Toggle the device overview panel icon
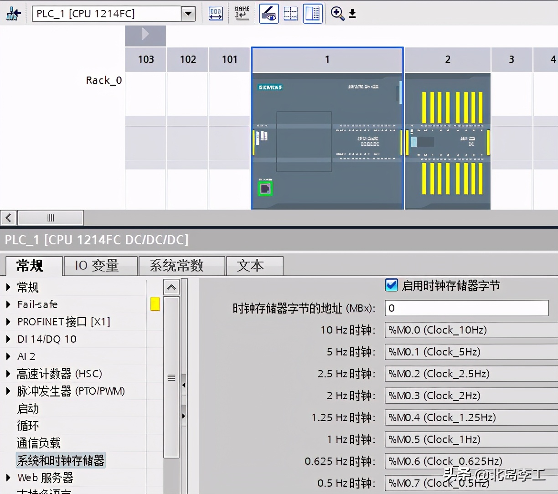Image resolution: width=558 pixels, height=494 pixels. point(313,14)
